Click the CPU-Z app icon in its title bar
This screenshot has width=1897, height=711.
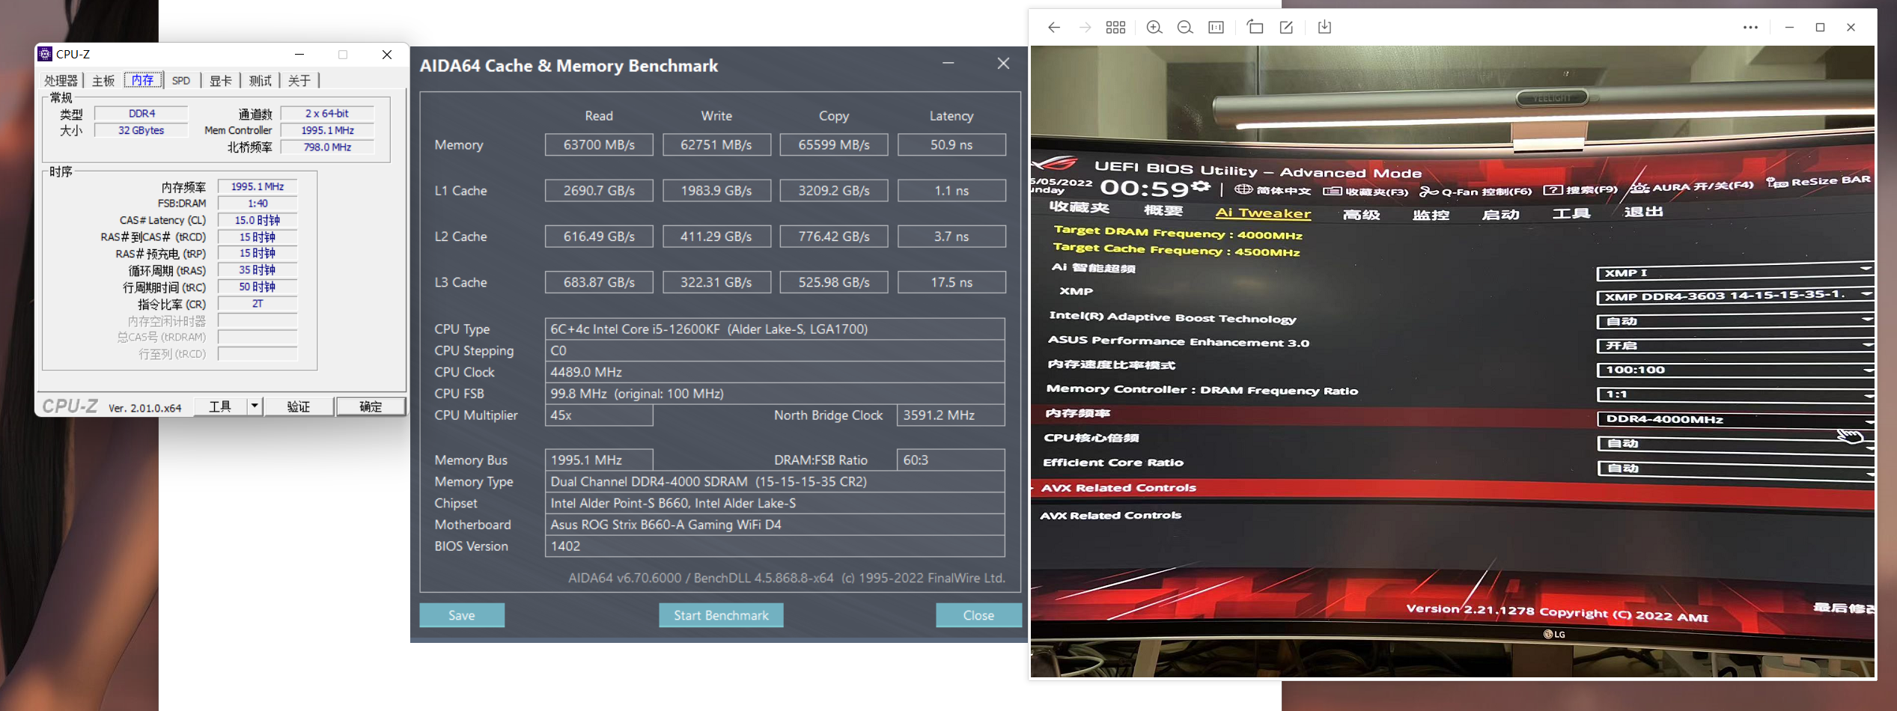45,54
